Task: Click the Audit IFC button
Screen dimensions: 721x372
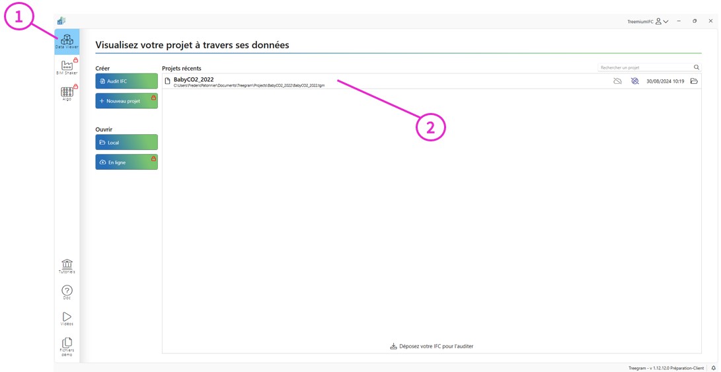Action: click(126, 81)
